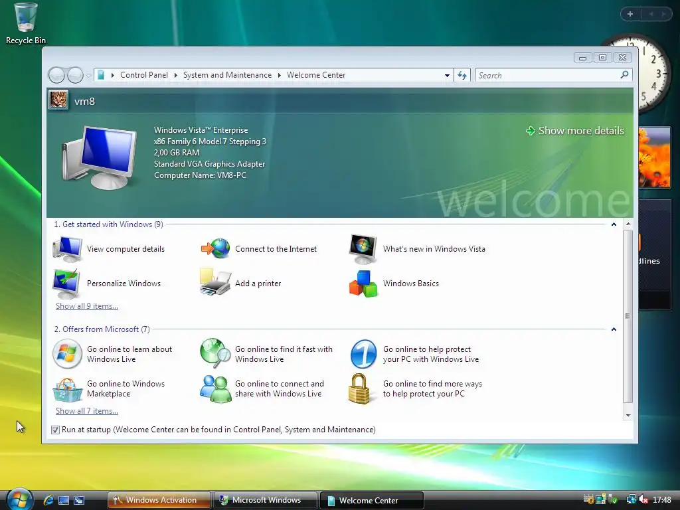Click connect and share with Windows Live icon
680x510 pixels.
[216, 389]
